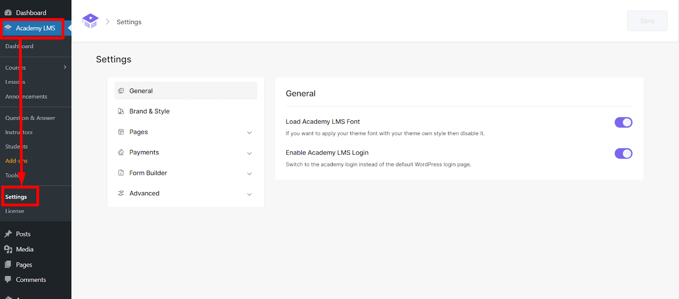Image resolution: width=679 pixels, height=299 pixels.
Task: Click the Academy LMS logo in header
Action: click(x=90, y=21)
